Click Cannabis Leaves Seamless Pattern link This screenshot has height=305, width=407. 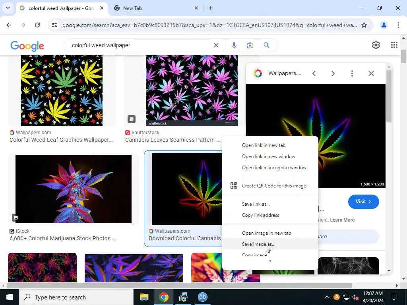coord(173,140)
